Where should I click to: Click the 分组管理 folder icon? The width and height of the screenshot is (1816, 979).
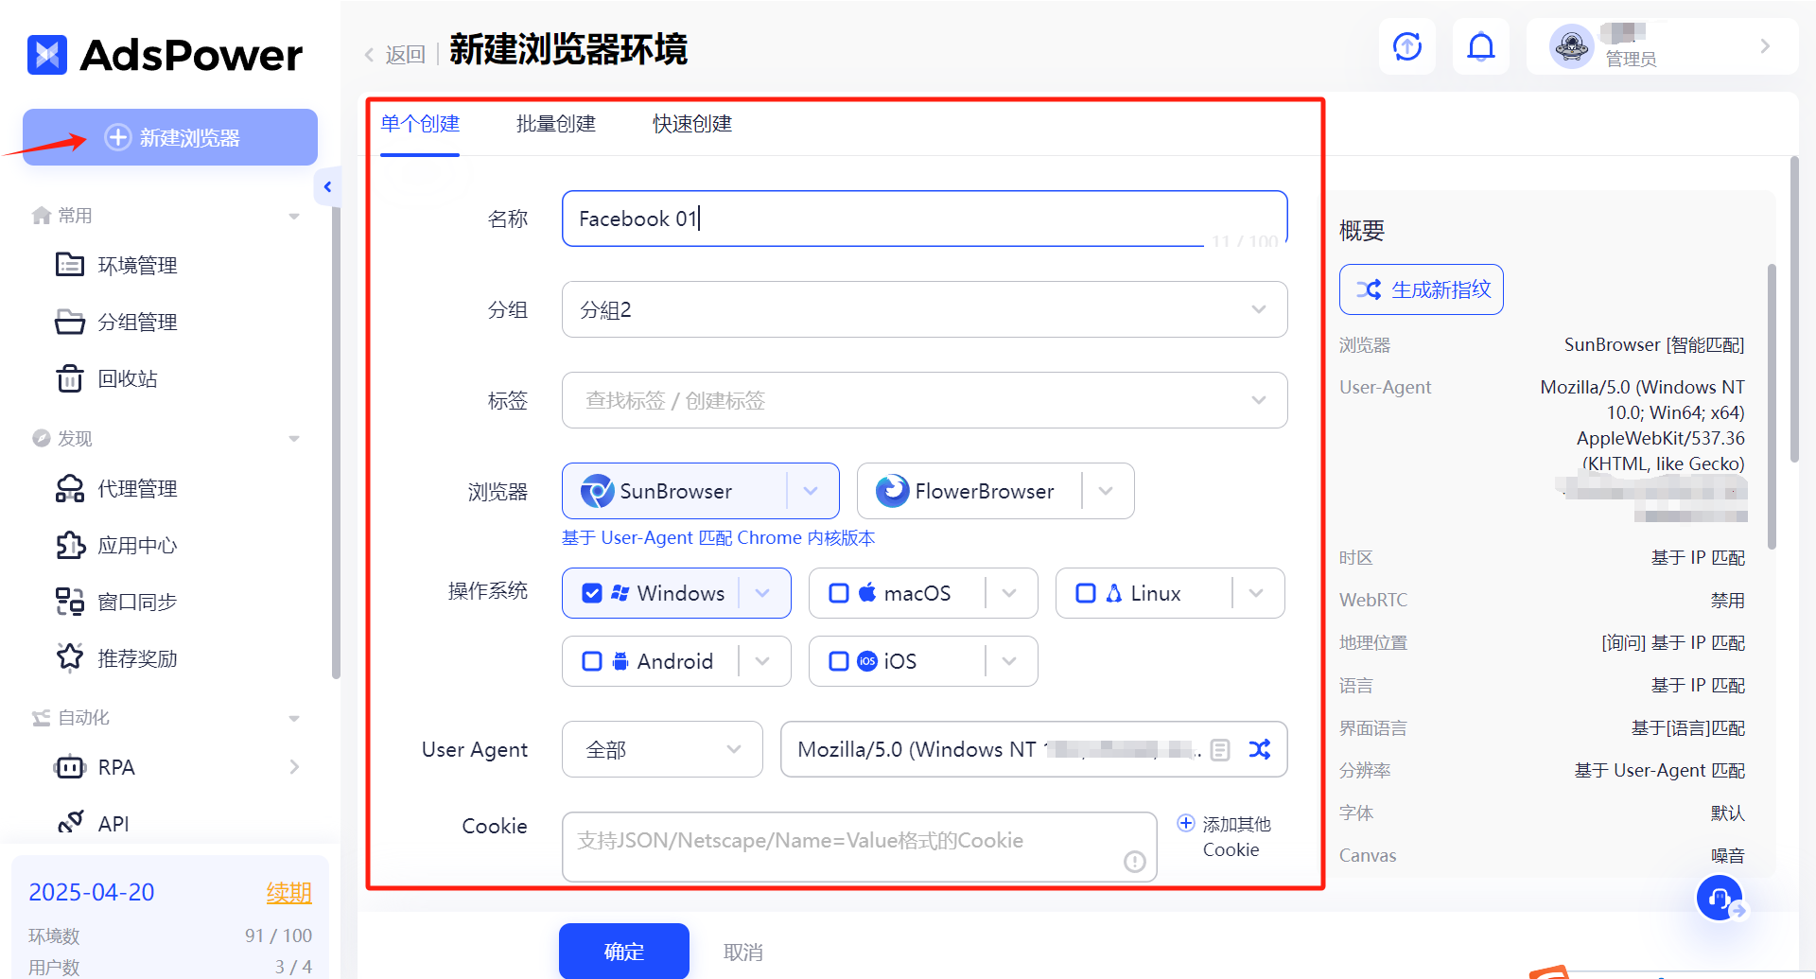point(70,322)
